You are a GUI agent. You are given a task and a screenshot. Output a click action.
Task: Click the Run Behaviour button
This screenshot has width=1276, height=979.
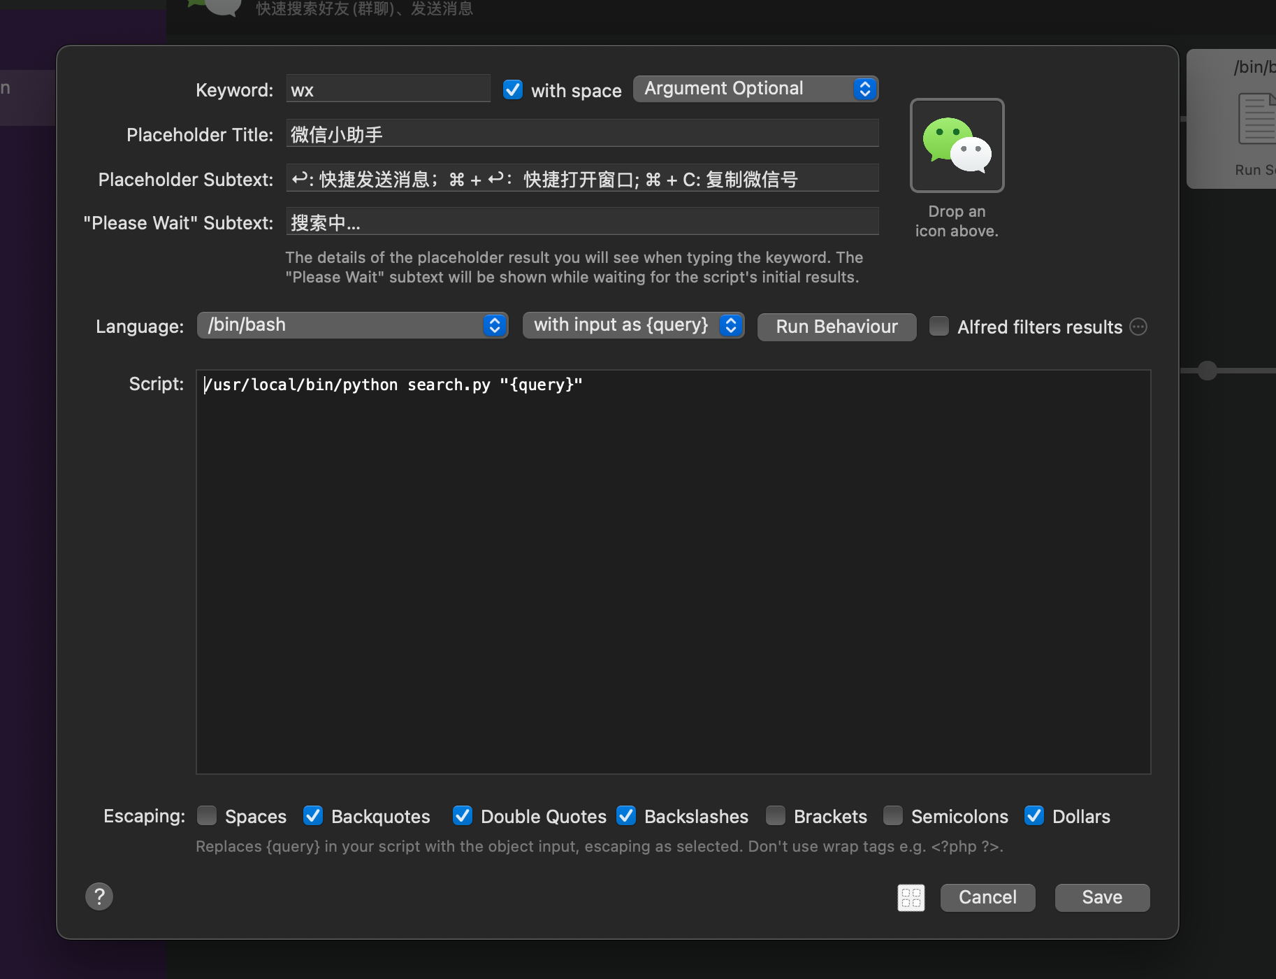click(836, 327)
